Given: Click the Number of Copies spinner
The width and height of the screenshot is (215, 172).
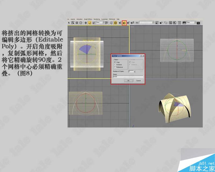Looking at the screenshot, I should 135,71.
